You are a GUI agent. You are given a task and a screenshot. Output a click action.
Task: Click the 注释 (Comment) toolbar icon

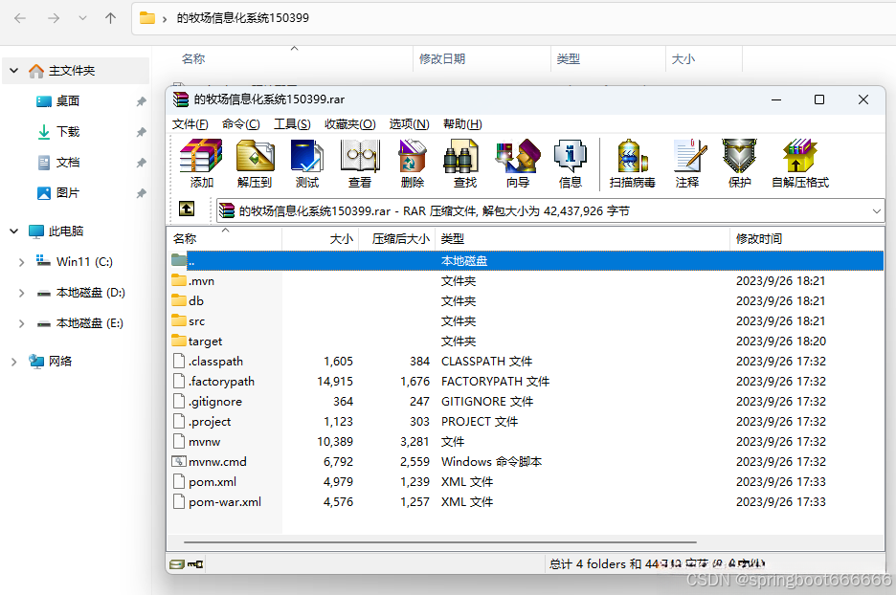tap(687, 164)
